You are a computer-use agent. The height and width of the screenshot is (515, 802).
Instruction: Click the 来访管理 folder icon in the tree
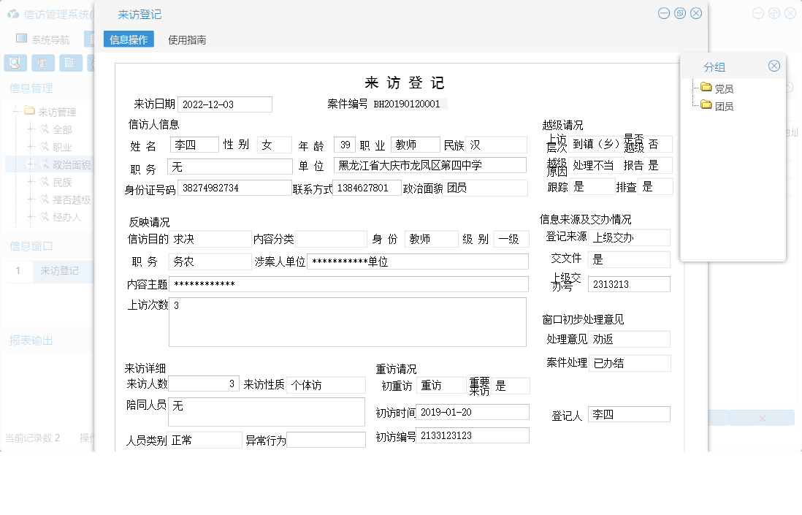pyautogui.click(x=30, y=110)
